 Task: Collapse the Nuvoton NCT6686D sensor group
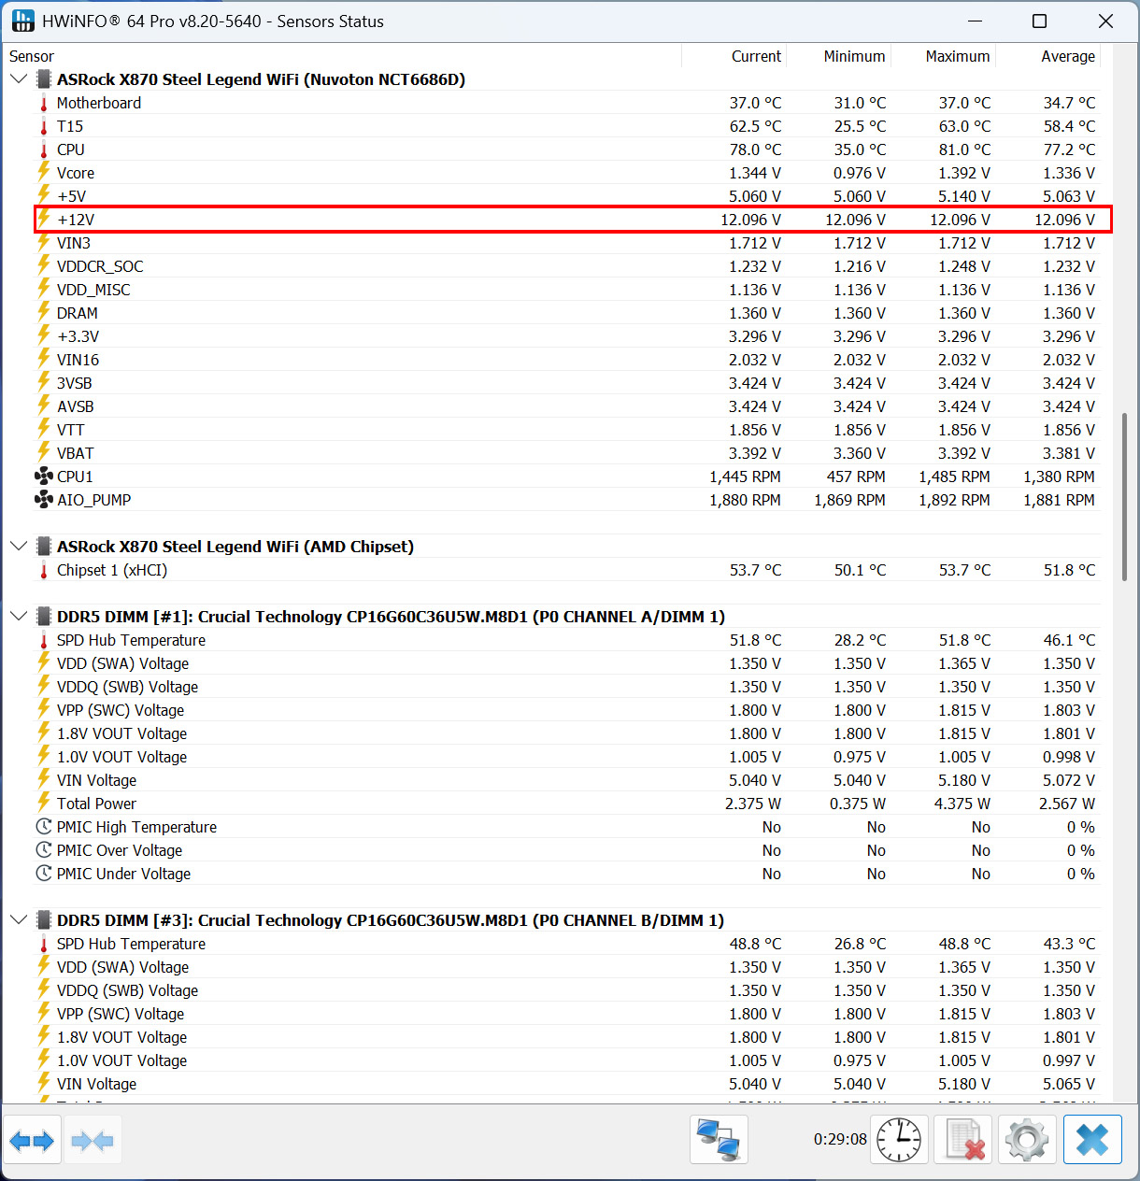[19, 79]
